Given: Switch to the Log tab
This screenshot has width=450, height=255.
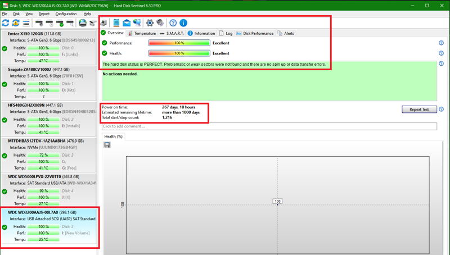Looking at the screenshot, I should (x=226, y=33).
